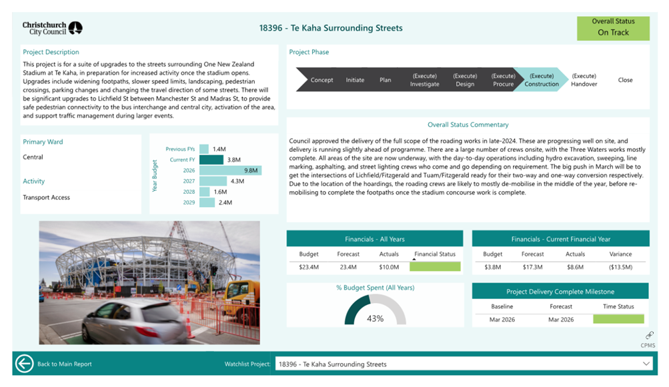Click the Financials - Current Financial Year header
The height and width of the screenshot is (387, 669).
[561, 238]
